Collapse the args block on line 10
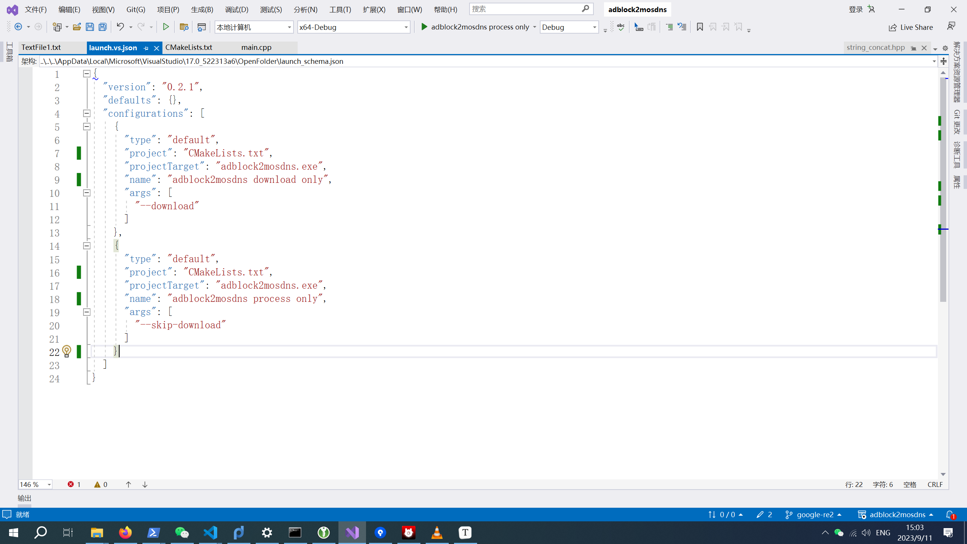 [x=87, y=193]
